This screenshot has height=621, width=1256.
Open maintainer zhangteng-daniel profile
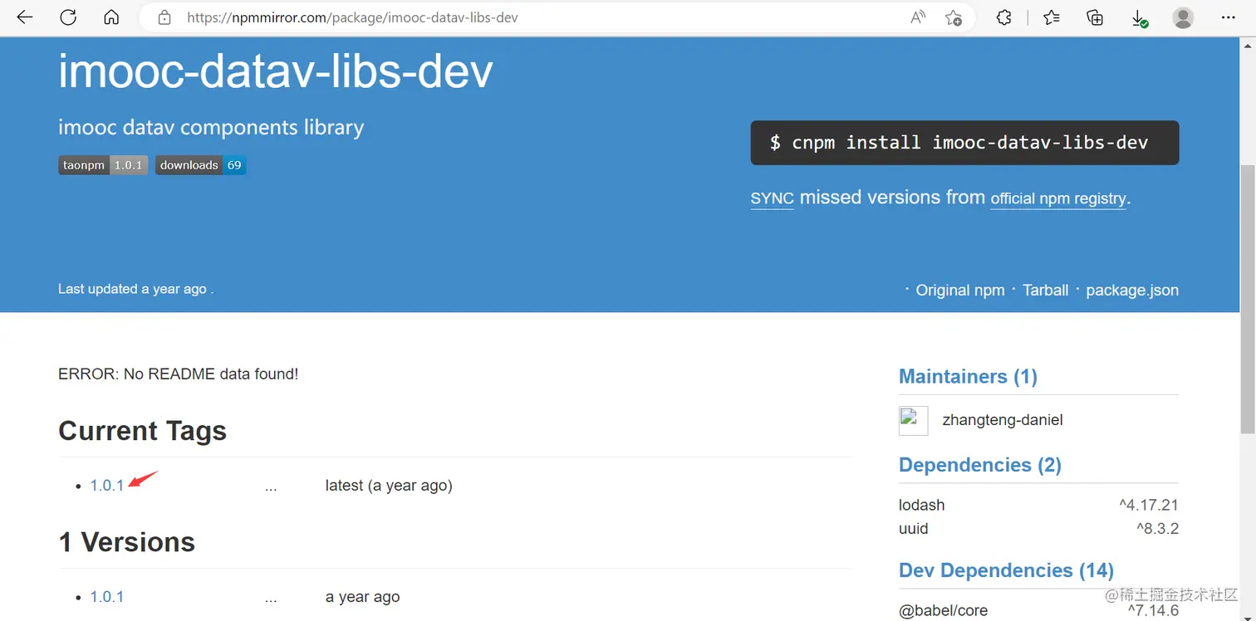click(x=1003, y=420)
